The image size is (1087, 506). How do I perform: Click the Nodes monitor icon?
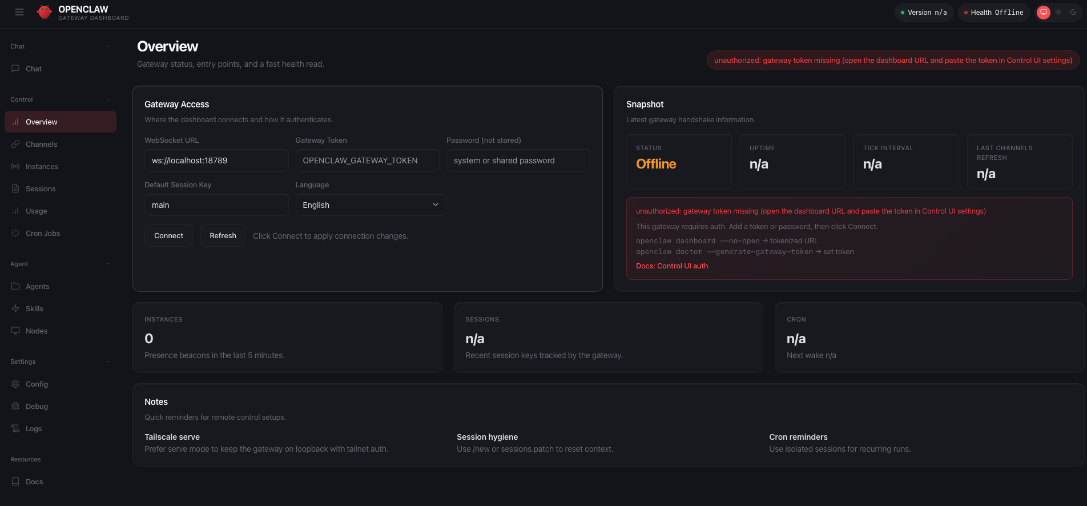click(15, 331)
